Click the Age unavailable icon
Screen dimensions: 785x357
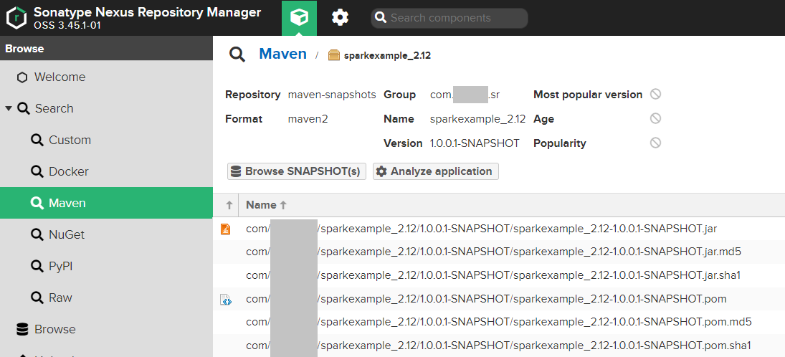(x=655, y=119)
